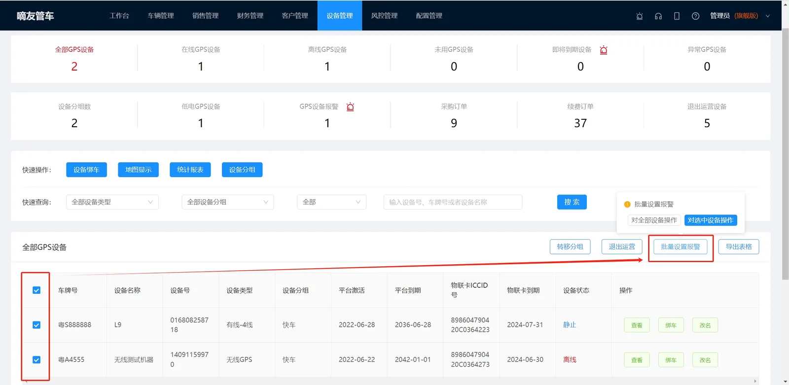
Task: Open the 全部 status dropdown
Action: point(331,202)
